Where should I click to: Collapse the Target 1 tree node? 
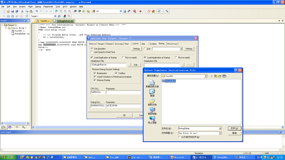coord(2,25)
